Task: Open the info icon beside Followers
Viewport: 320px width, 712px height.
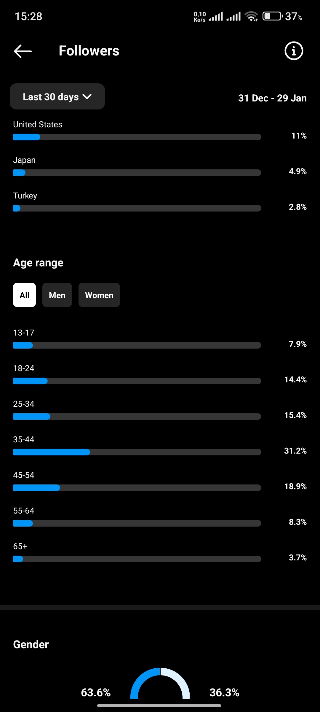Action: [294, 51]
